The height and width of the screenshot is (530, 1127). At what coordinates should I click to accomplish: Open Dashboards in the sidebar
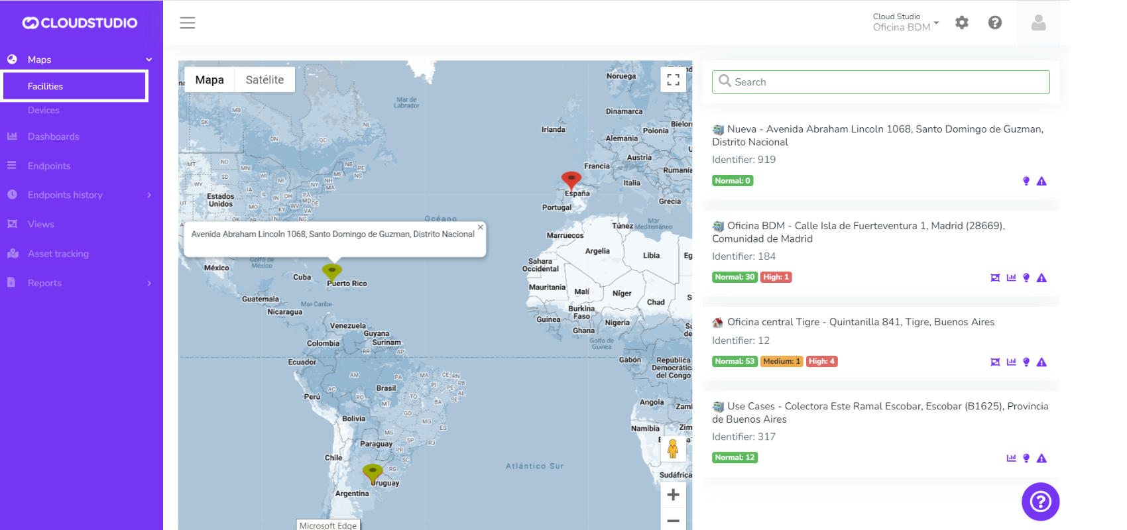[x=53, y=136]
